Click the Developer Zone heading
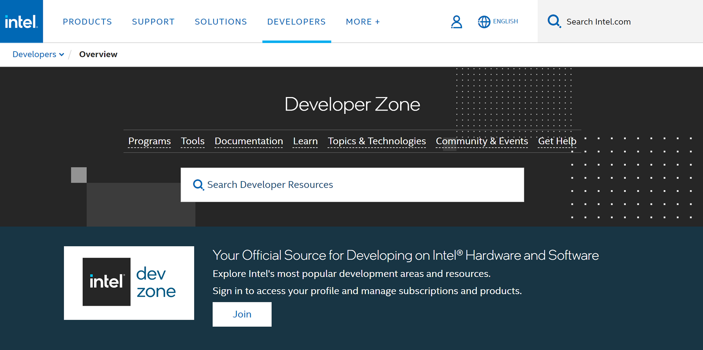This screenshot has height=350, width=703. (x=352, y=105)
